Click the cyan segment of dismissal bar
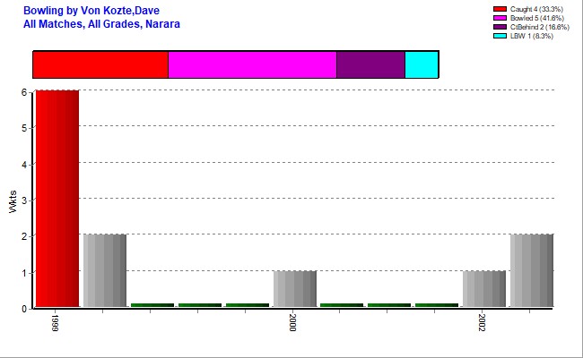 pos(422,64)
